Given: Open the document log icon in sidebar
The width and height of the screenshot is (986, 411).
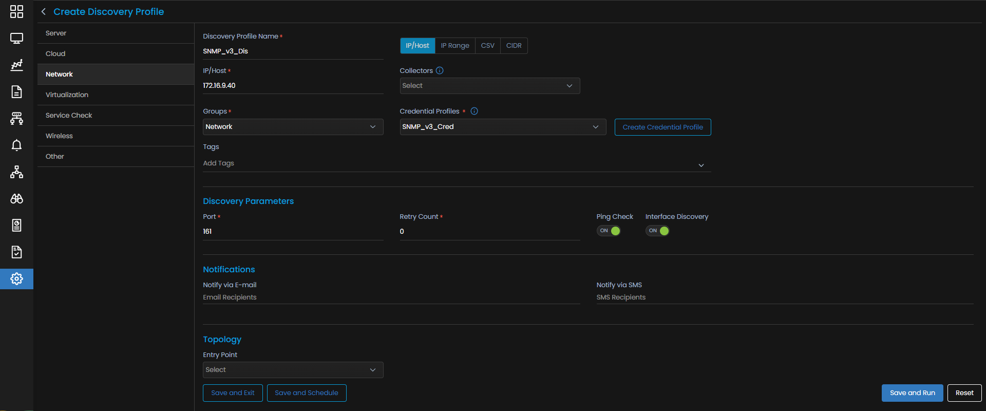Looking at the screenshot, I should [16, 91].
